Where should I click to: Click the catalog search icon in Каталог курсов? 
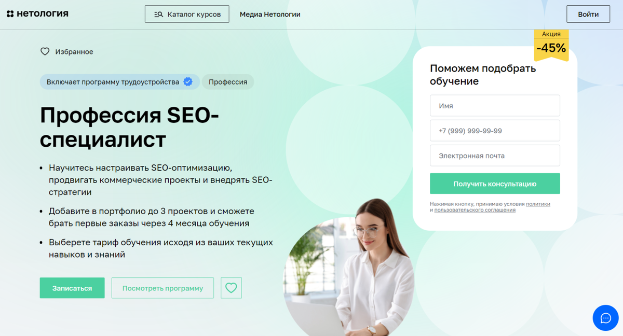point(158,15)
